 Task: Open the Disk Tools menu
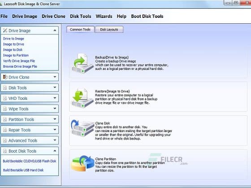(80, 16)
